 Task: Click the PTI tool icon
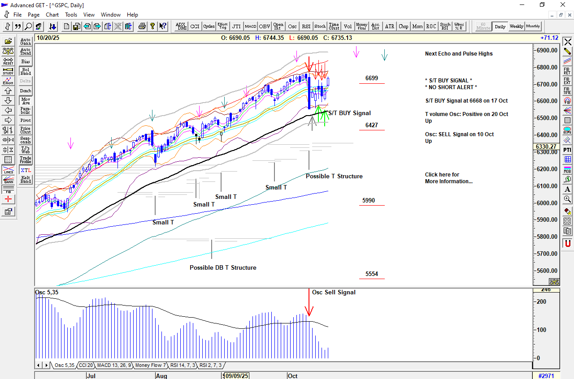pos(567,150)
